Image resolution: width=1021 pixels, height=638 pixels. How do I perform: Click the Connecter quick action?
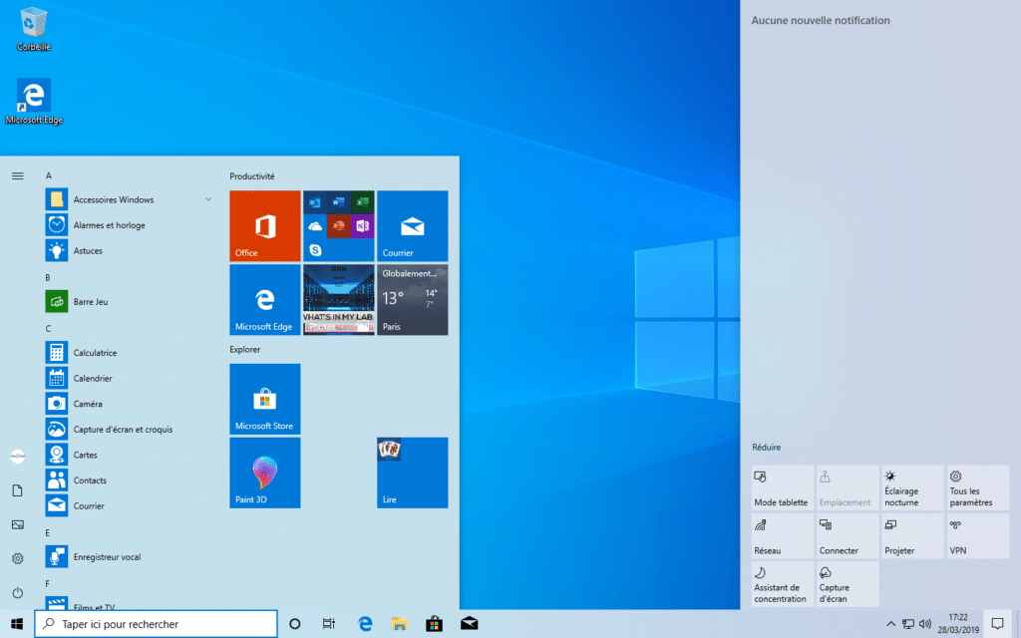[848, 535]
